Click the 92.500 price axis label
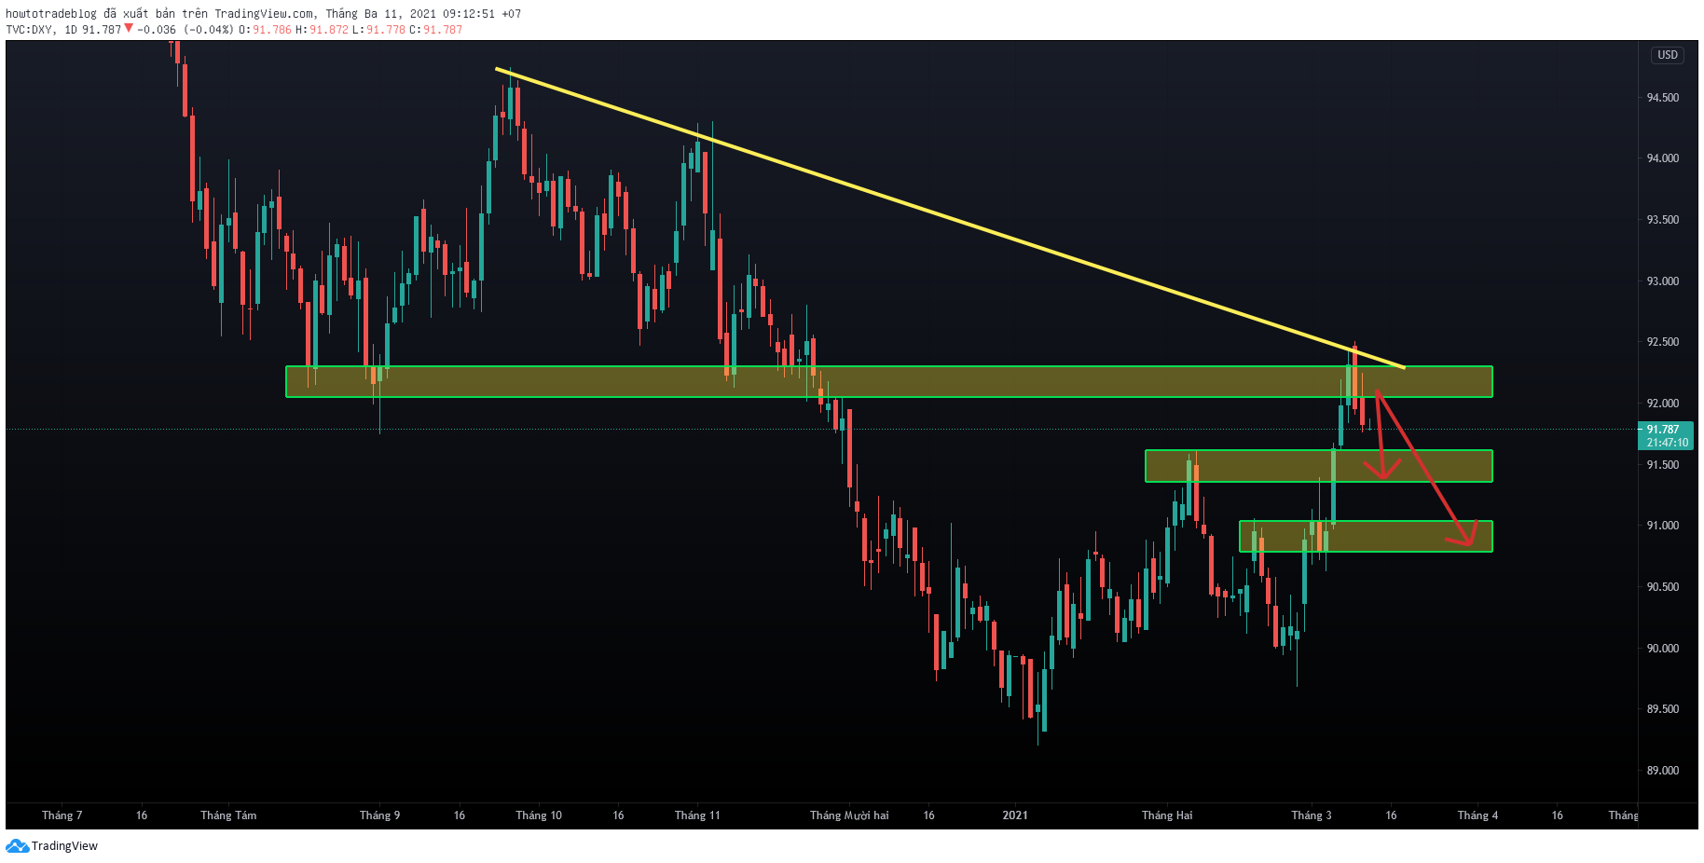 pos(1662,342)
